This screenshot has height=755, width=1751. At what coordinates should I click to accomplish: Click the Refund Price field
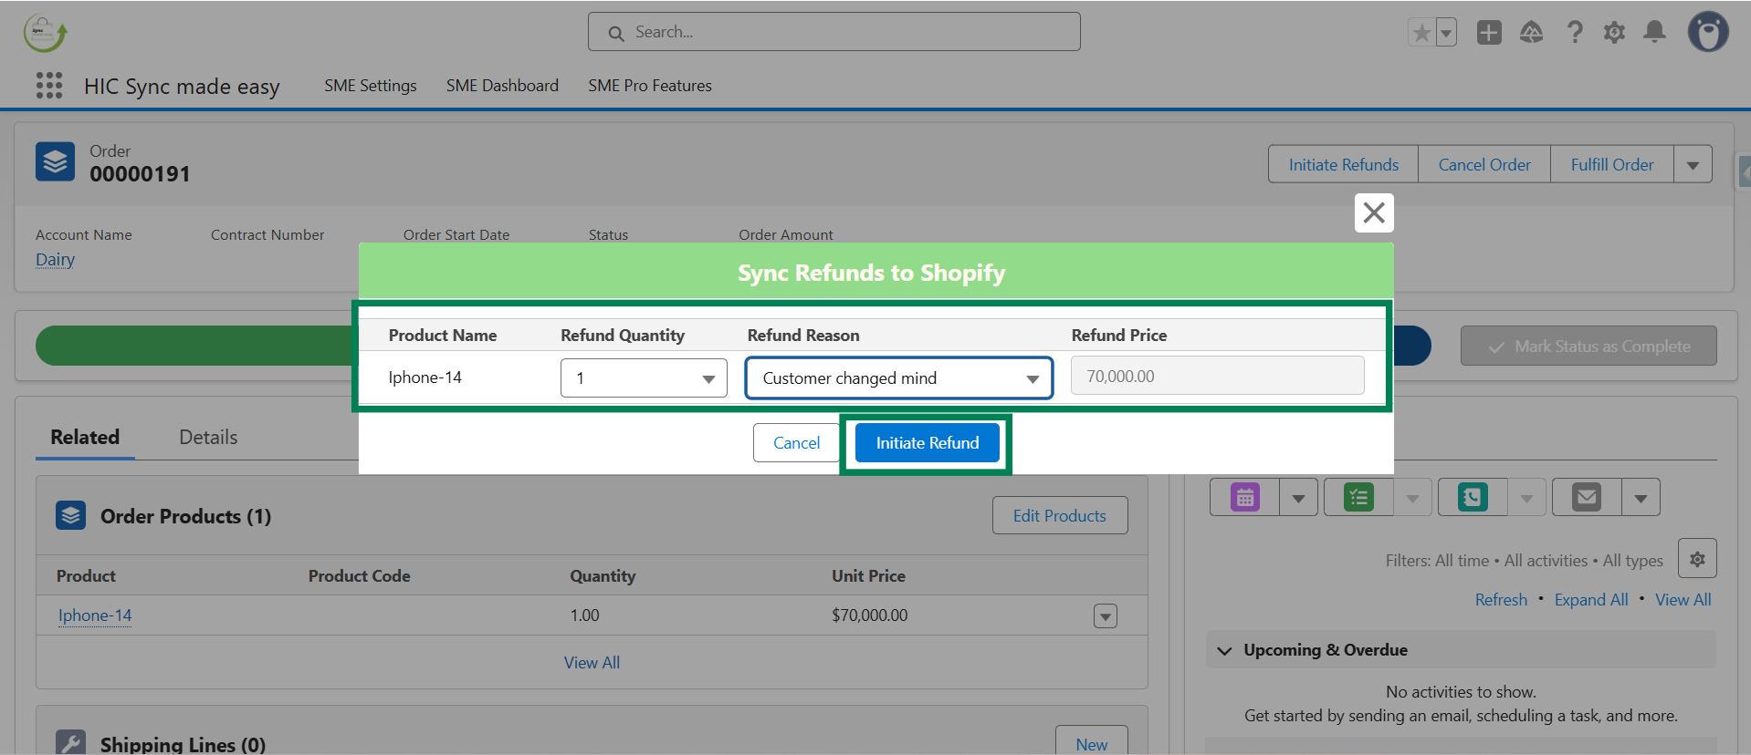tap(1218, 376)
